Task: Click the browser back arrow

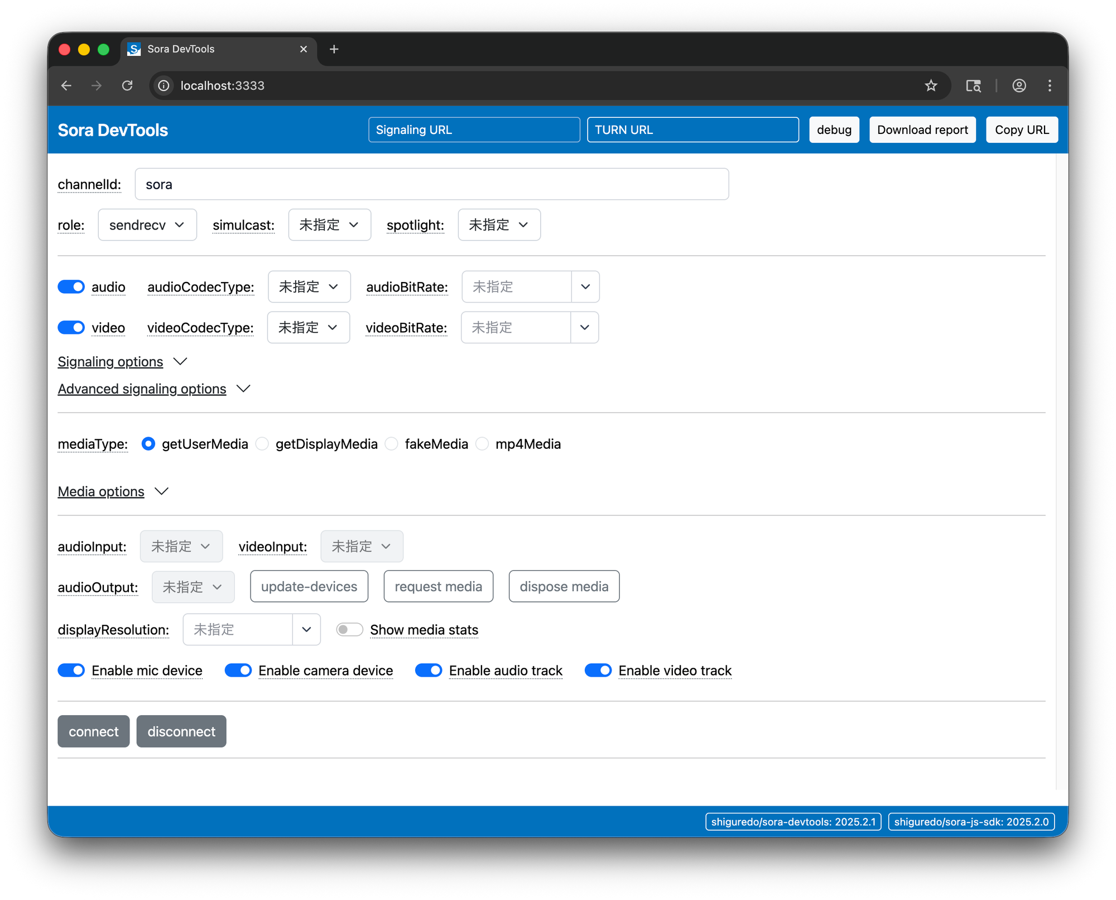Action: coord(66,85)
